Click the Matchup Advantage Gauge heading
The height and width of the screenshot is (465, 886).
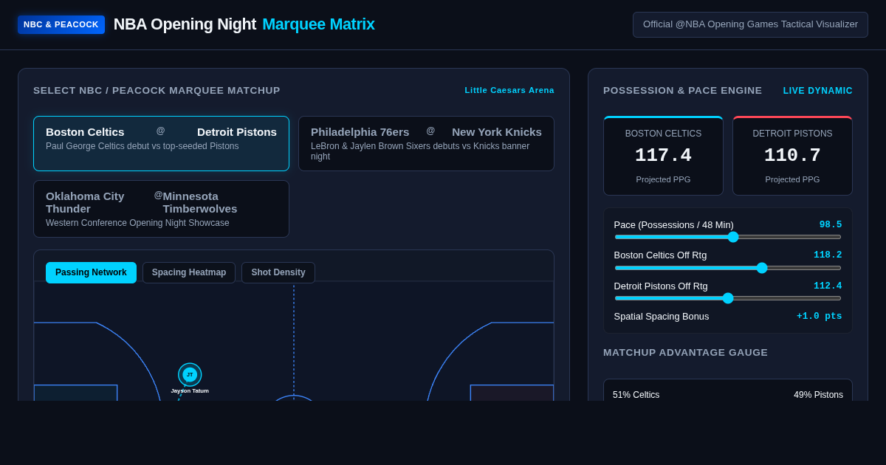[685, 353]
